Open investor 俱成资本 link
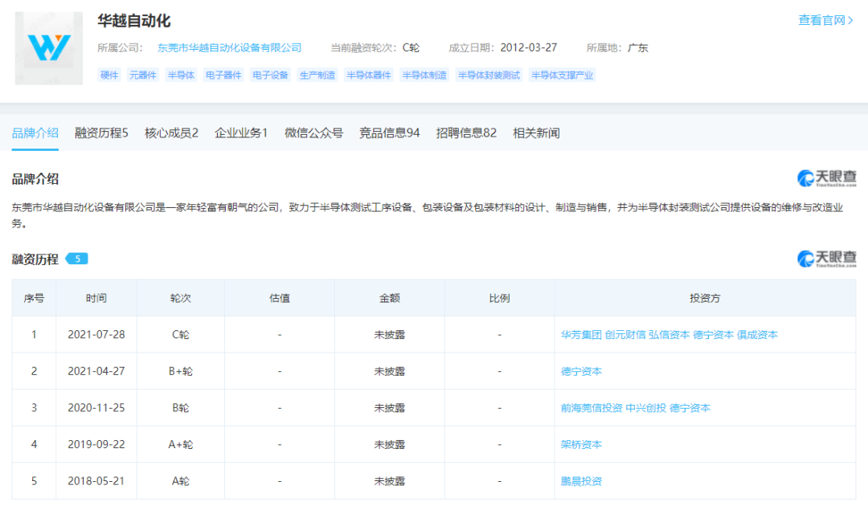Viewport: 868px width, 506px height. 757,335
